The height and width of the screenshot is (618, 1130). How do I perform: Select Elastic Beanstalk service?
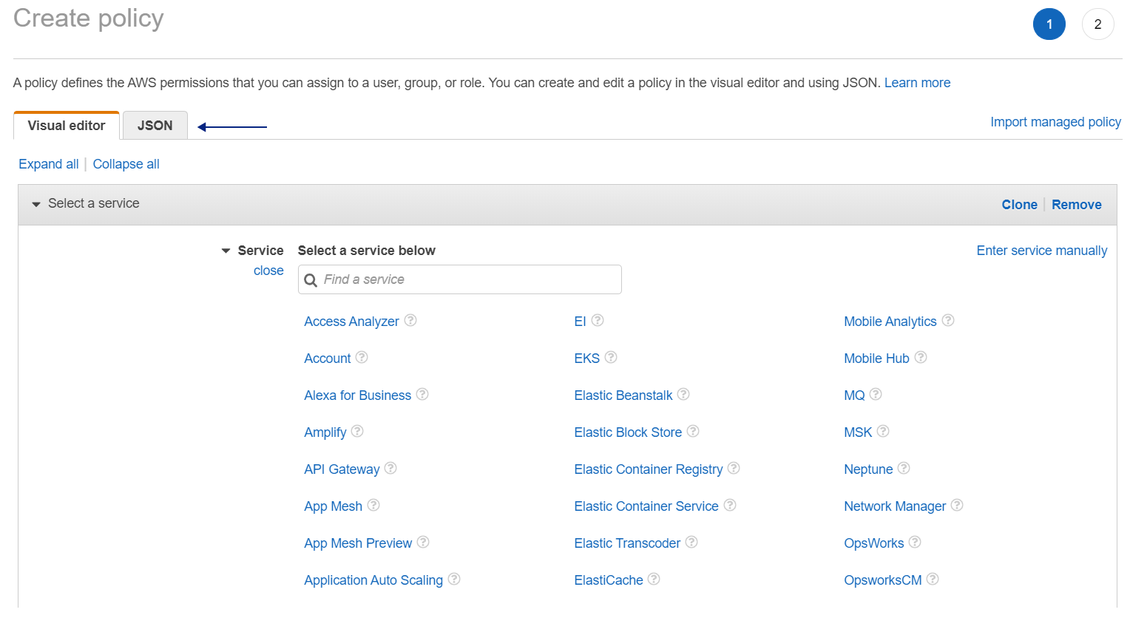point(623,395)
